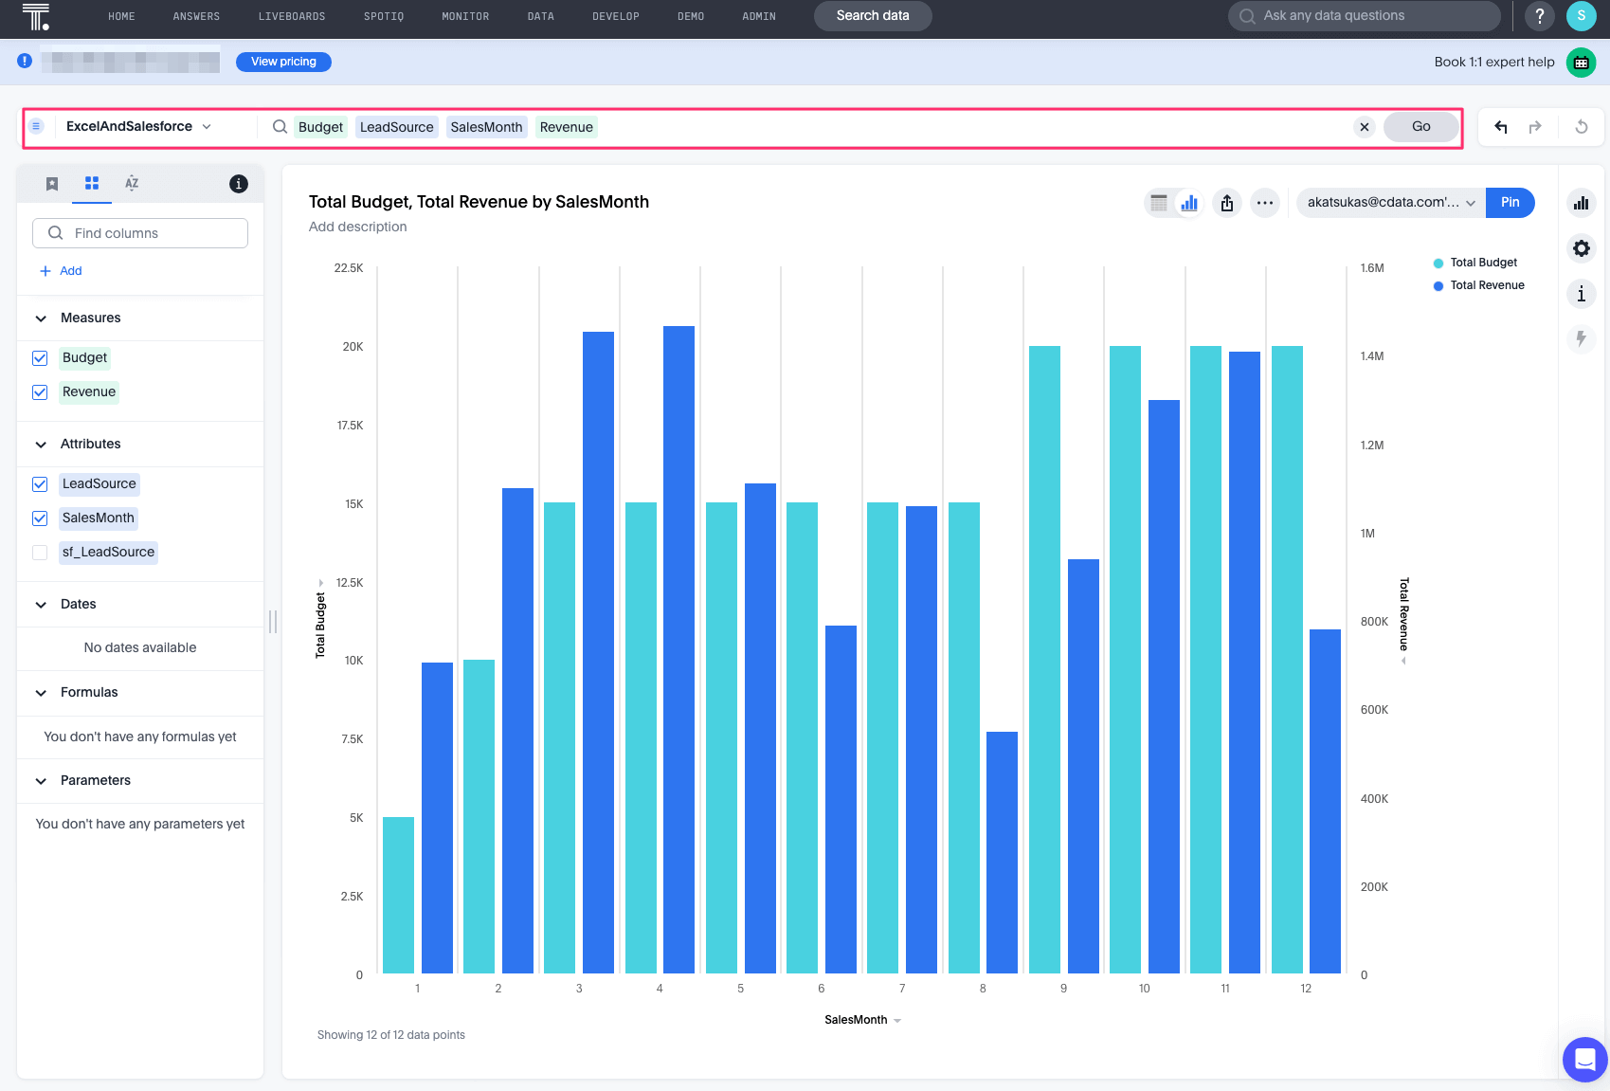
Task: Enable the sf_LeadSource checkbox
Action: (x=40, y=553)
